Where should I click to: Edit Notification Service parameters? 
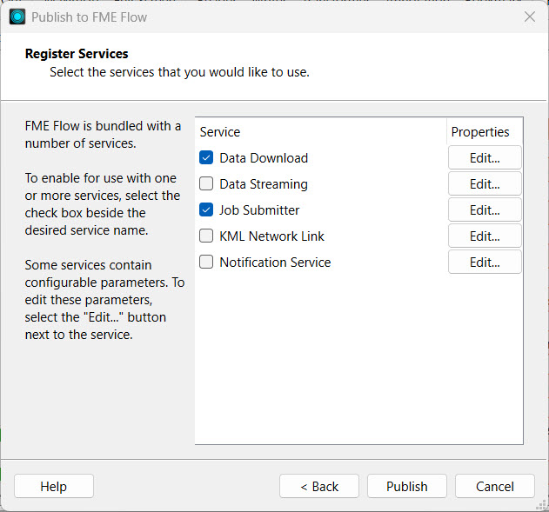[x=485, y=262]
